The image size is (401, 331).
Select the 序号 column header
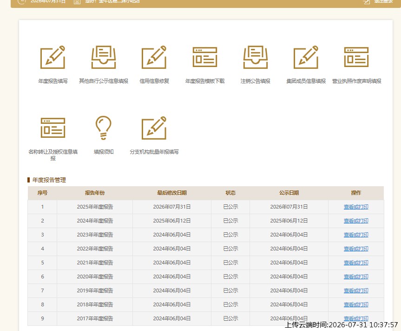pos(42,193)
